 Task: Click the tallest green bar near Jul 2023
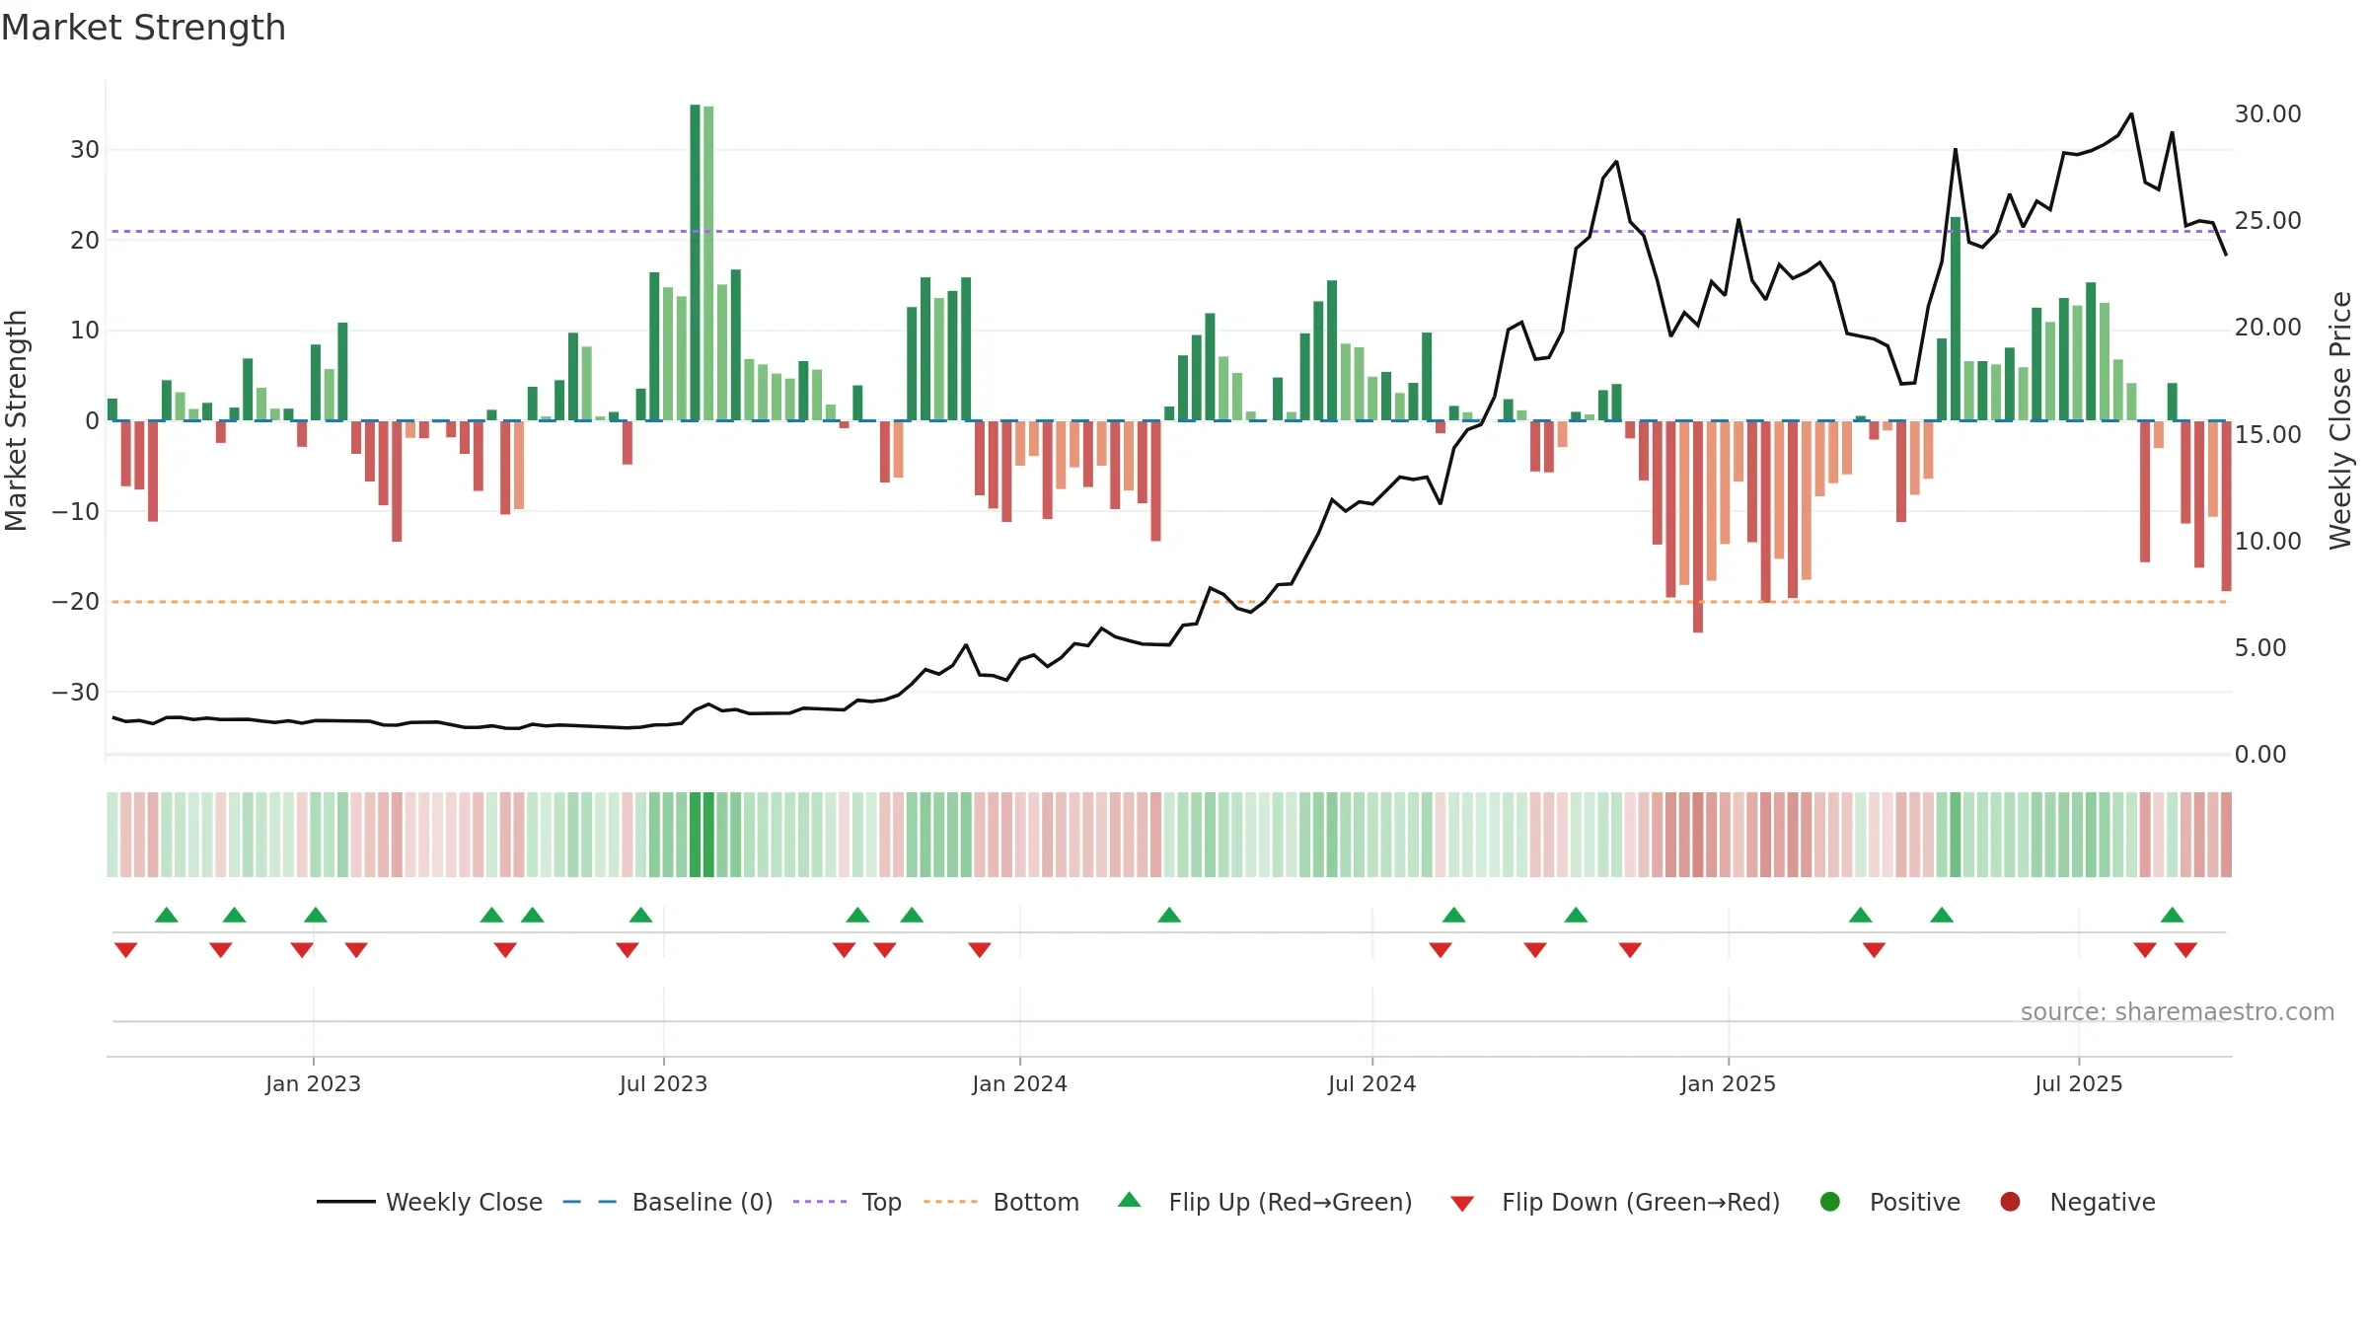tap(695, 262)
